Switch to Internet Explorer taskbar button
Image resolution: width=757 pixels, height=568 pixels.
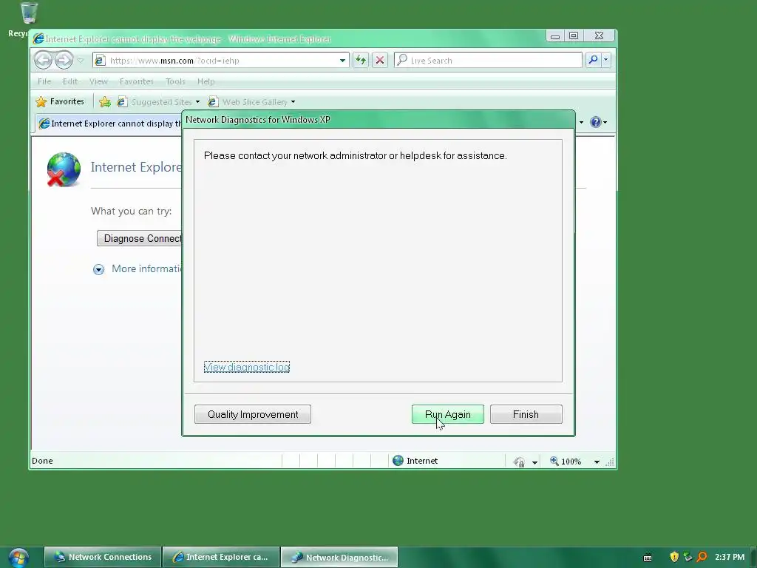[221, 557]
